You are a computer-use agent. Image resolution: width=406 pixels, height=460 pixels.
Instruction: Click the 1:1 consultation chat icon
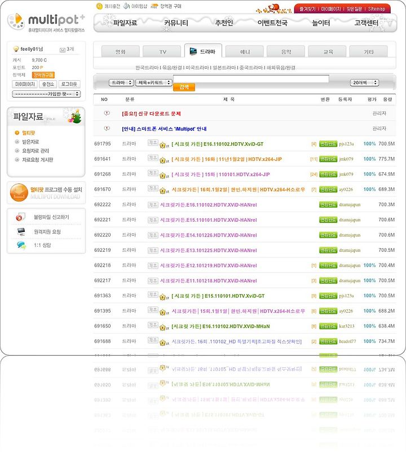21,245
